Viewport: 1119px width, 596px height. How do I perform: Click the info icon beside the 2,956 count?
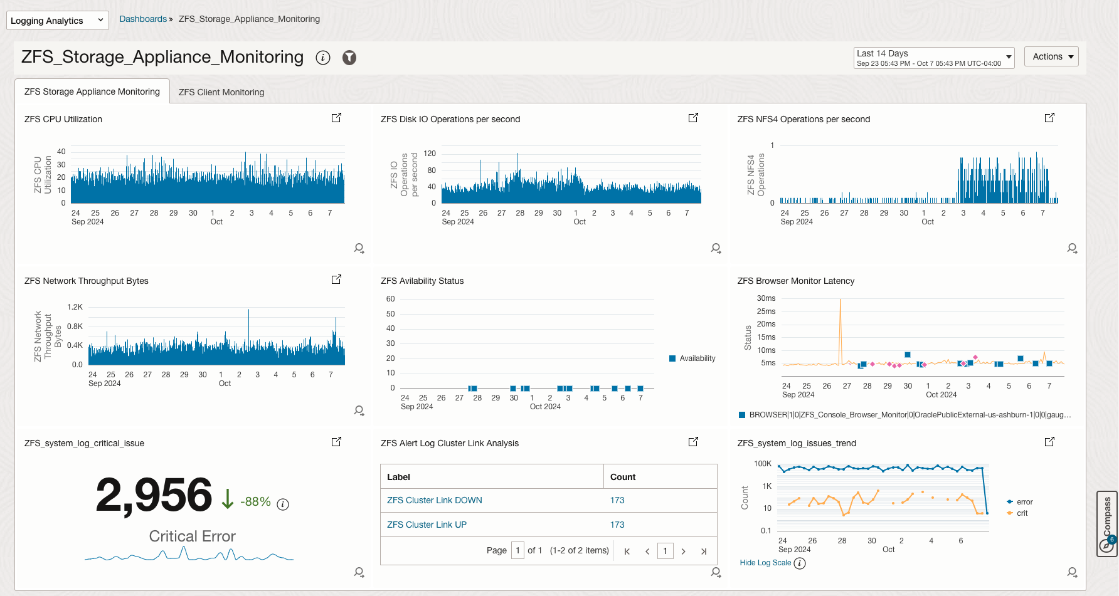pos(283,505)
